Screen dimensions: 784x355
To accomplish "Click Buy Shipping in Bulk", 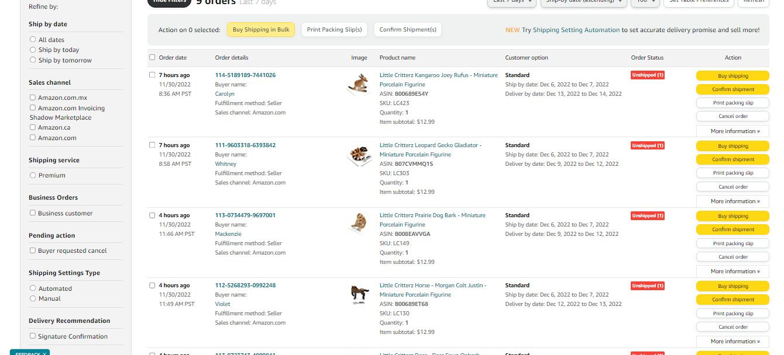I will 261,30.
